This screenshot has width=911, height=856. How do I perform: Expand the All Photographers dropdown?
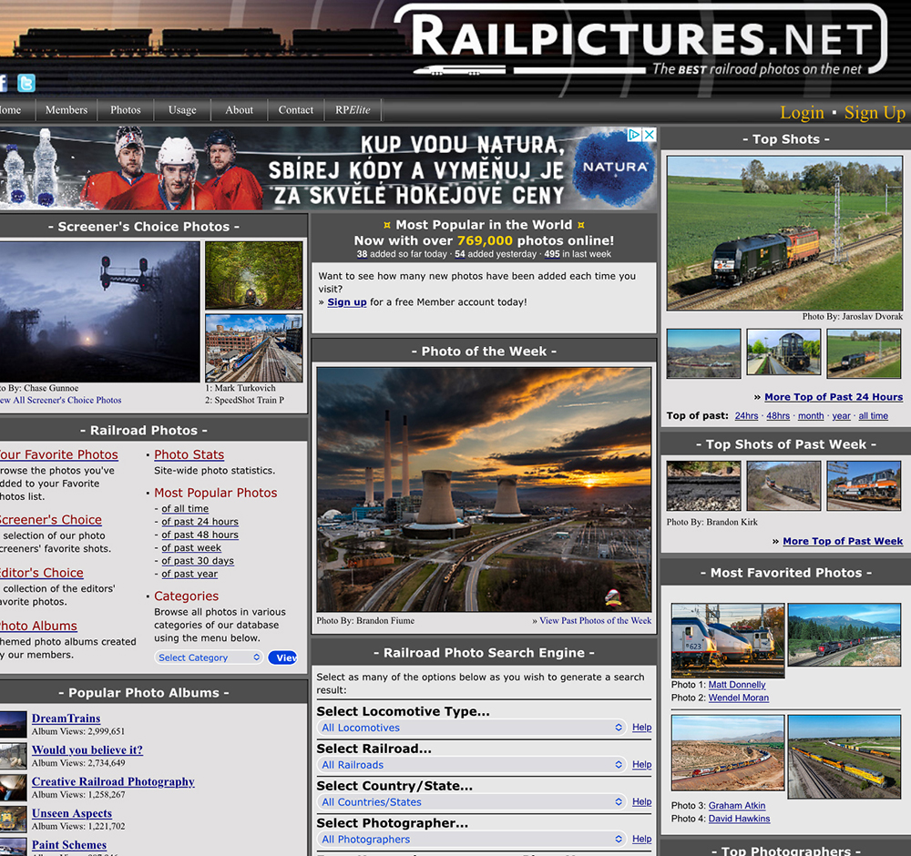click(x=471, y=840)
